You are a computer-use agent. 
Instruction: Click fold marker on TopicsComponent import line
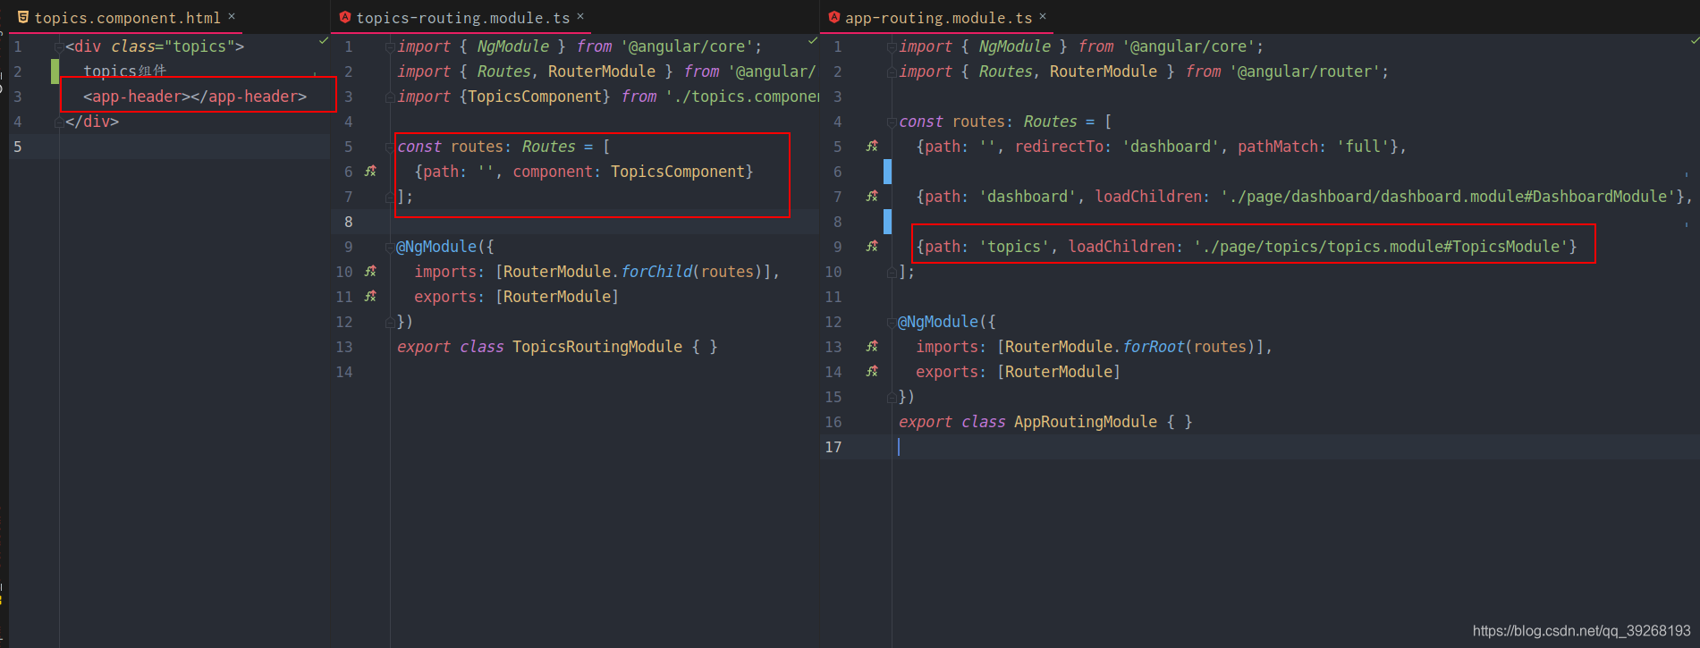(390, 97)
